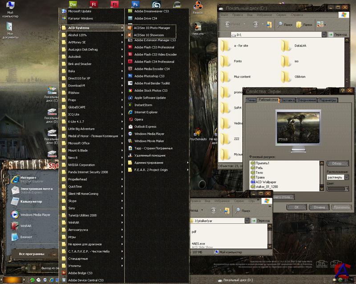Launch Windows Media Player from the Start menu
Image resolution: width=356 pixels, height=284 pixels.
pyautogui.click(x=36, y=215)
